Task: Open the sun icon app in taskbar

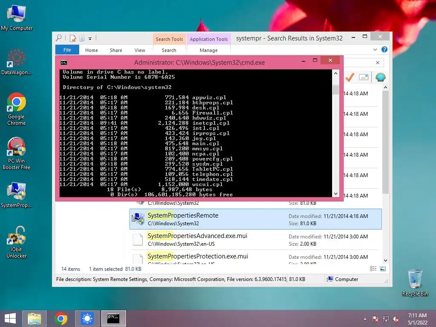Action: 87,318
